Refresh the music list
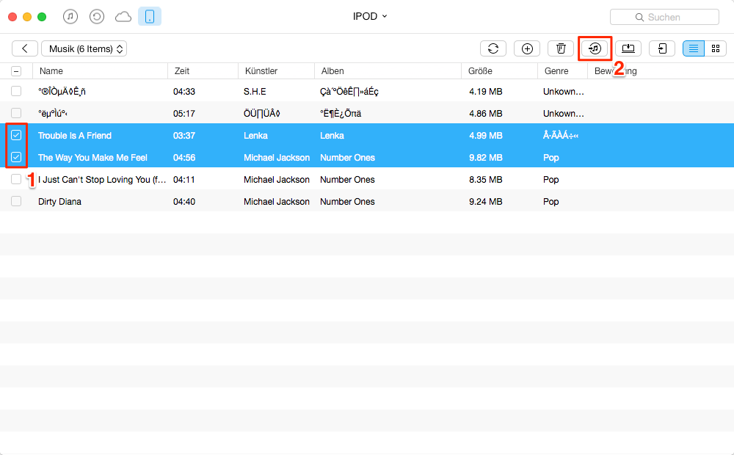 pos(493,48)
